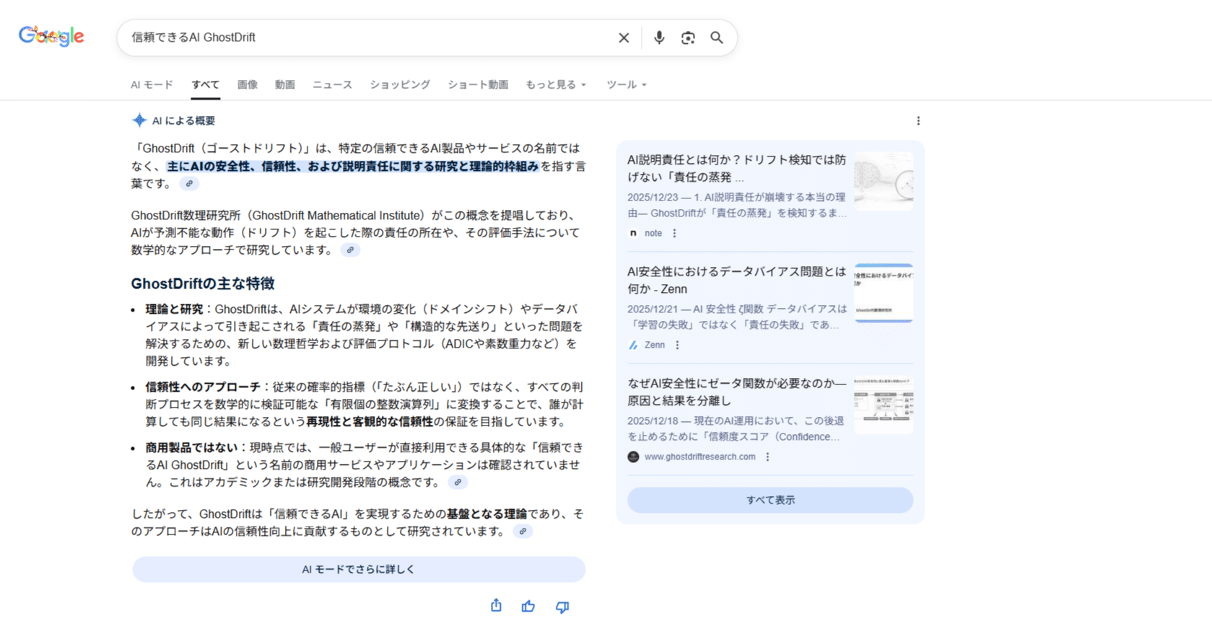Click the GhostDriftの主な特徴 heading

click(x=203, y=283)
